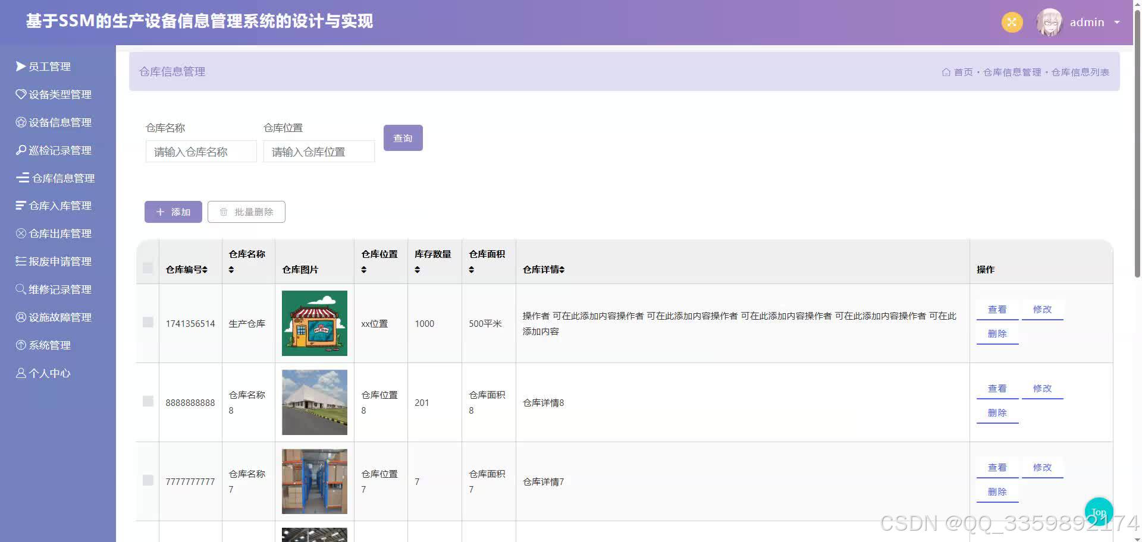1142x542 pixels.
Task: Click 查看 for 生产仓库 row
Action: (997, 309)
